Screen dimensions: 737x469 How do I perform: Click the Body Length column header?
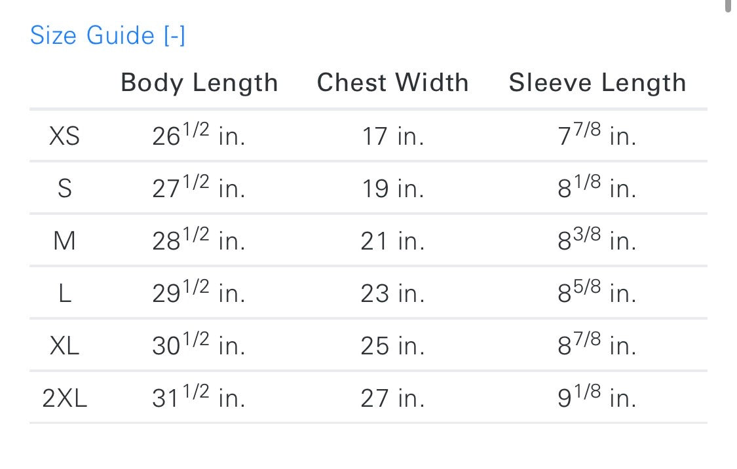pos(199,83)
